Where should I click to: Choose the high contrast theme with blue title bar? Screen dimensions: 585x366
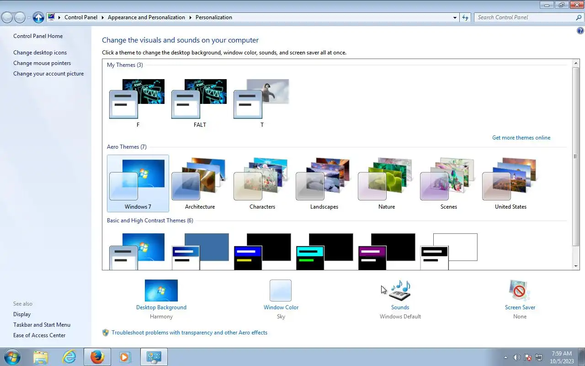pos(262,251)
